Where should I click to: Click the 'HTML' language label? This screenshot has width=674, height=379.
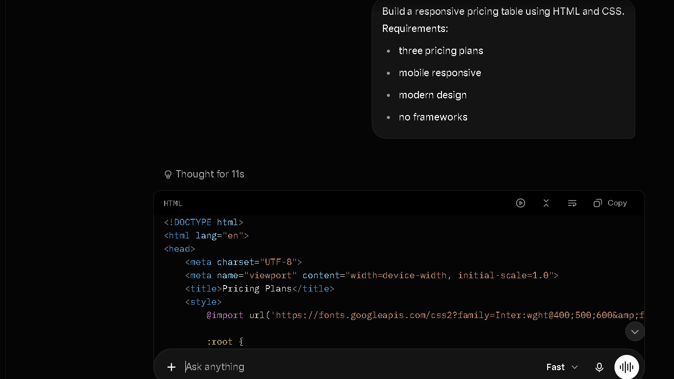pyautogui.click(x=173, y=203)
